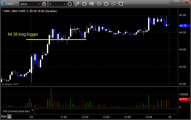The image size is (191, 120).
Task: Click the 05 date marker on time axis
Action: [x=170, y=117]
